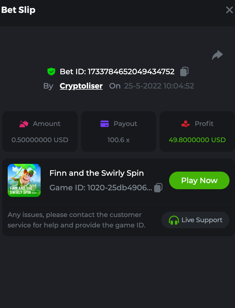Screen dimensions: 235x308
Task: Copy the Bet ID number
Action: (x=184, y=71)
